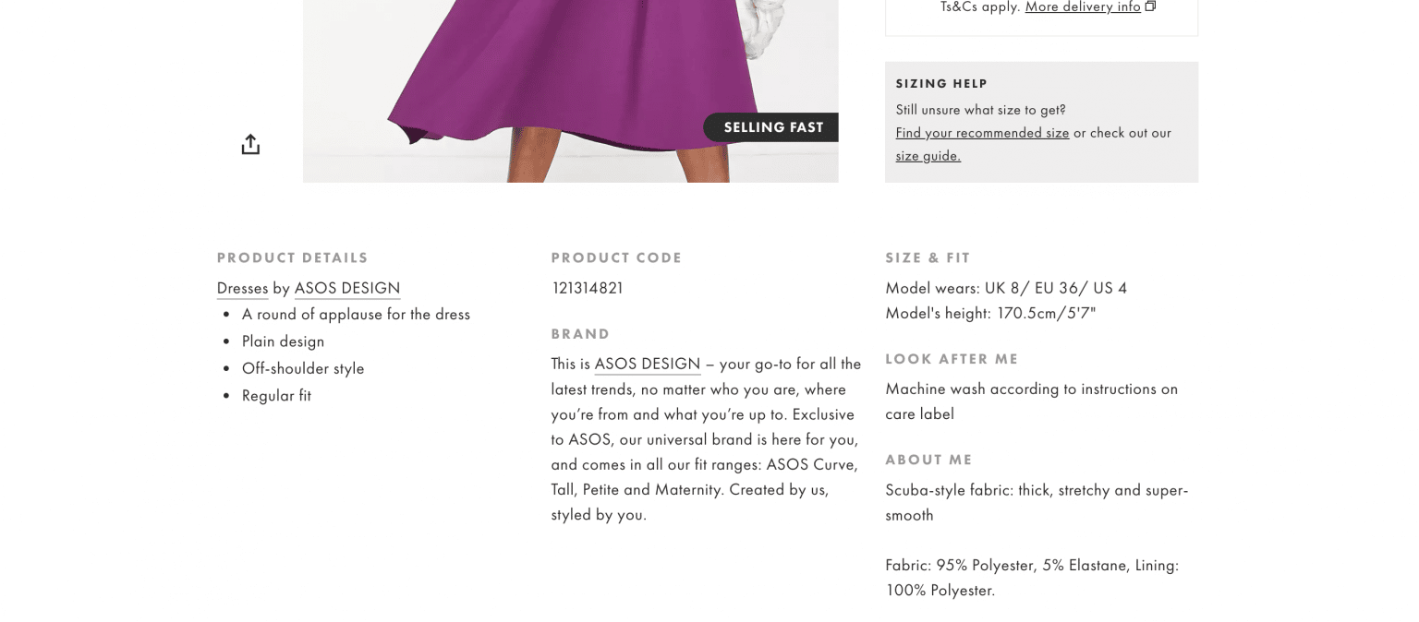Expand the BRAND section heading
1419x622 pixels.
coord(580,333)
